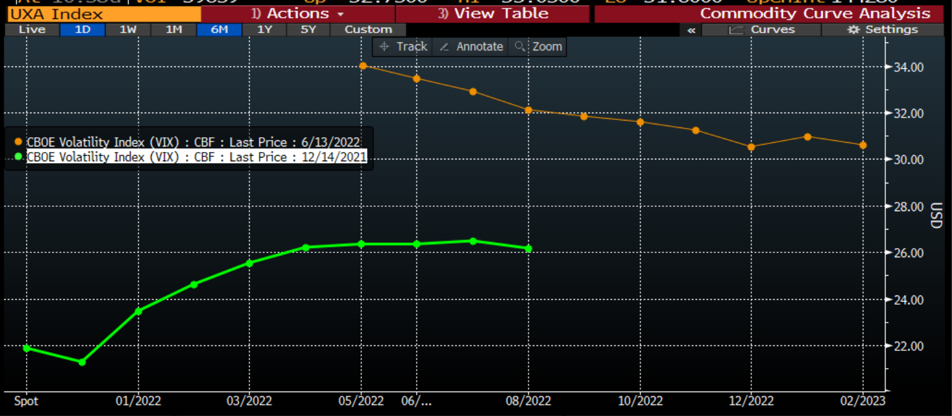Click the View Table button
The image size is (952, 416).
pyautogui.click(x=494, y=14)
